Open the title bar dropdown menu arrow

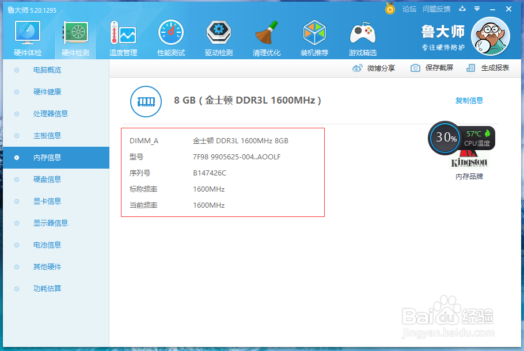coord(477,9)
